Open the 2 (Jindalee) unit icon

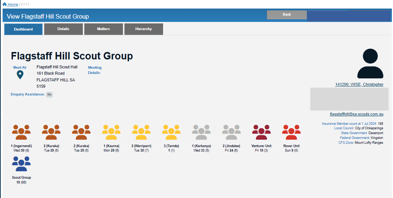[231, 132]
